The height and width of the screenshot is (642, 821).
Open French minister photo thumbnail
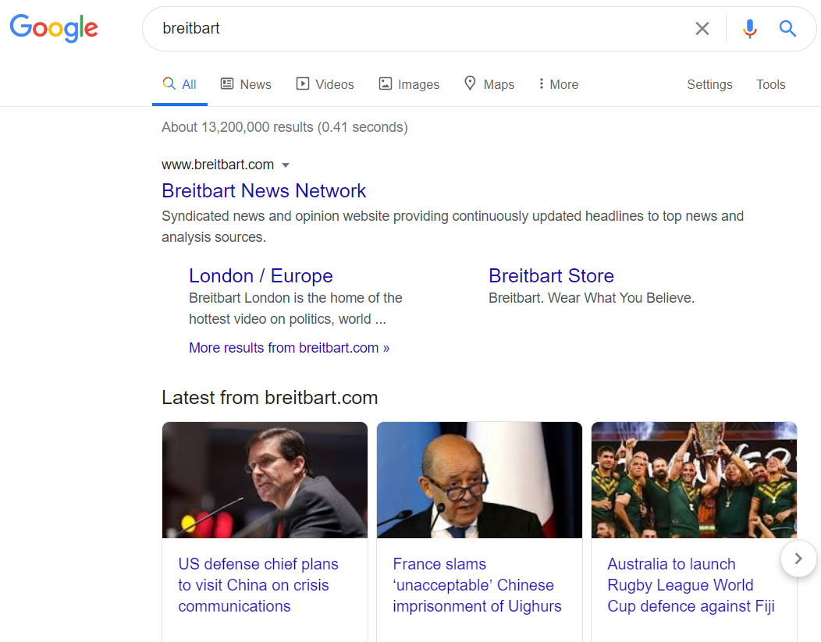[480, 480]
